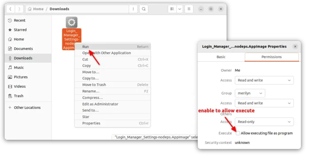
Task: Expand the view options chevron
Action: (x=179, y=9)
